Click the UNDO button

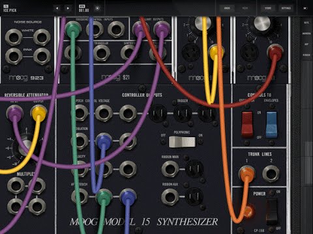227,8
